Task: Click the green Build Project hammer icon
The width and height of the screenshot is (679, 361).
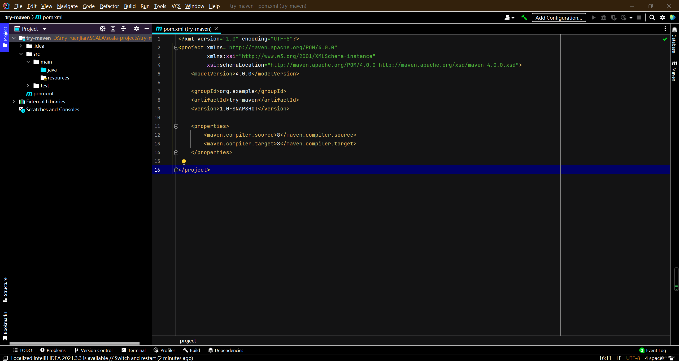Action: point(524,17)
